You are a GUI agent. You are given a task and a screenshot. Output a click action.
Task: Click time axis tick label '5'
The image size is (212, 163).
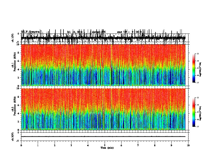105,145
